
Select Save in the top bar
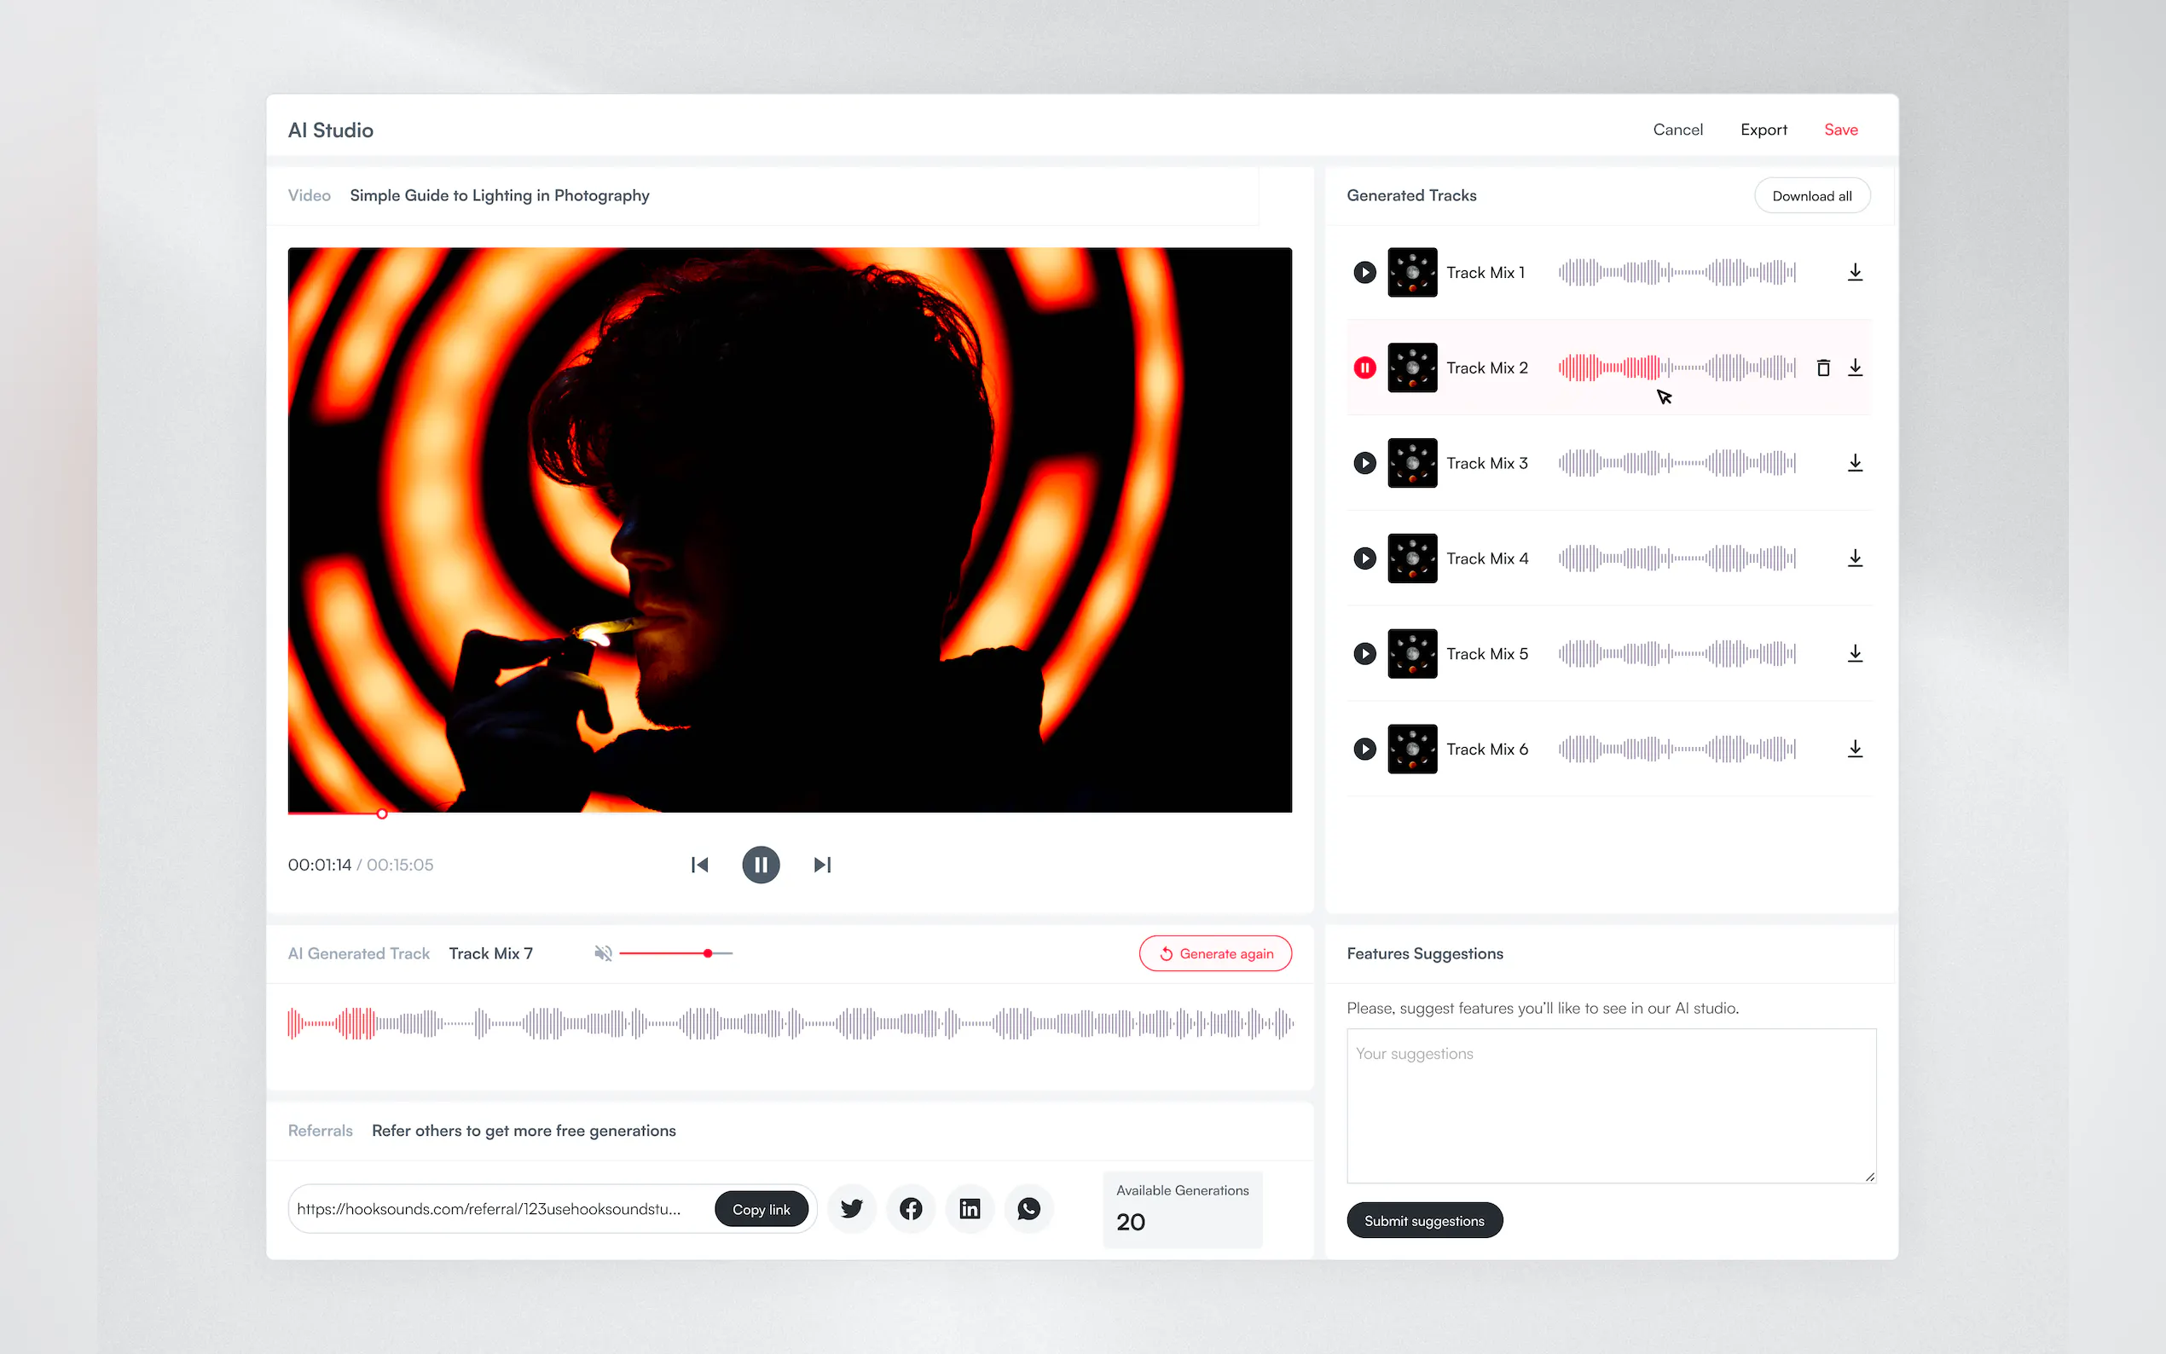pos(1840,130)
